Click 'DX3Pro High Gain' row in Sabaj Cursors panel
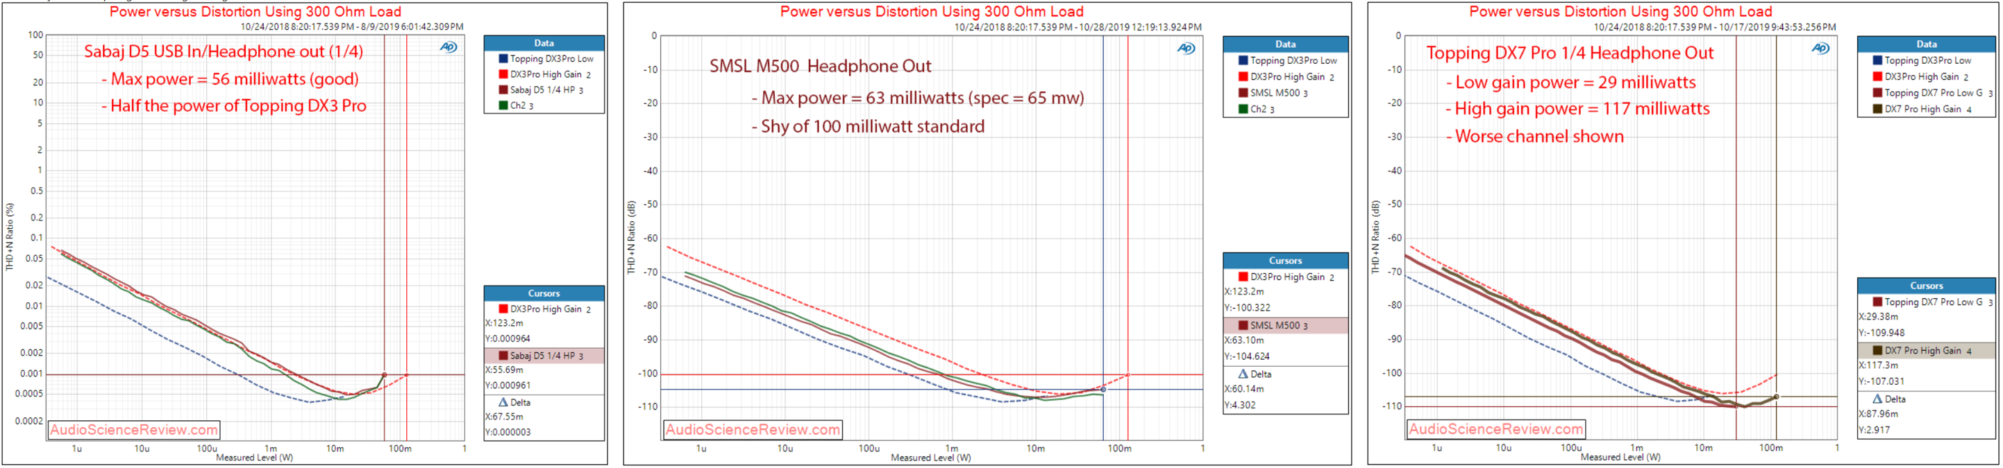 (544, 309)
